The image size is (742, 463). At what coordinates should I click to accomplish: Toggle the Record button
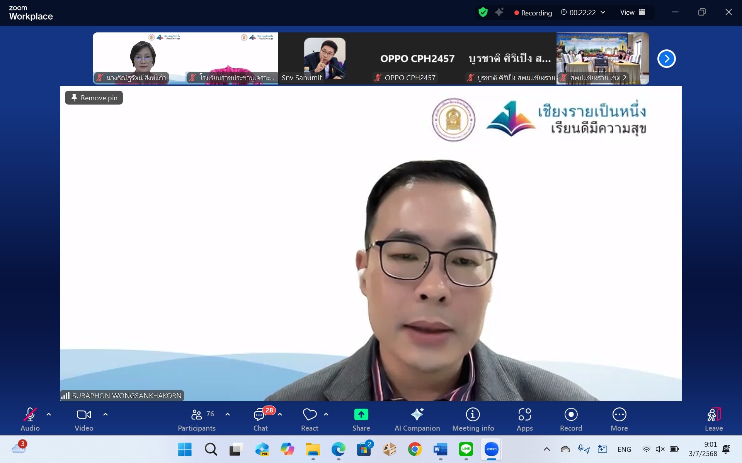571,415
